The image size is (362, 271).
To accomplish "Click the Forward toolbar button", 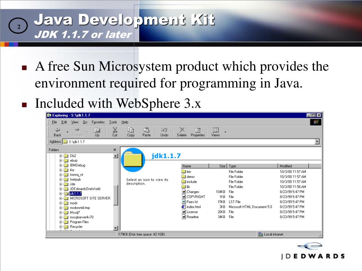I will pyautogui.click(x=77, y=132).
